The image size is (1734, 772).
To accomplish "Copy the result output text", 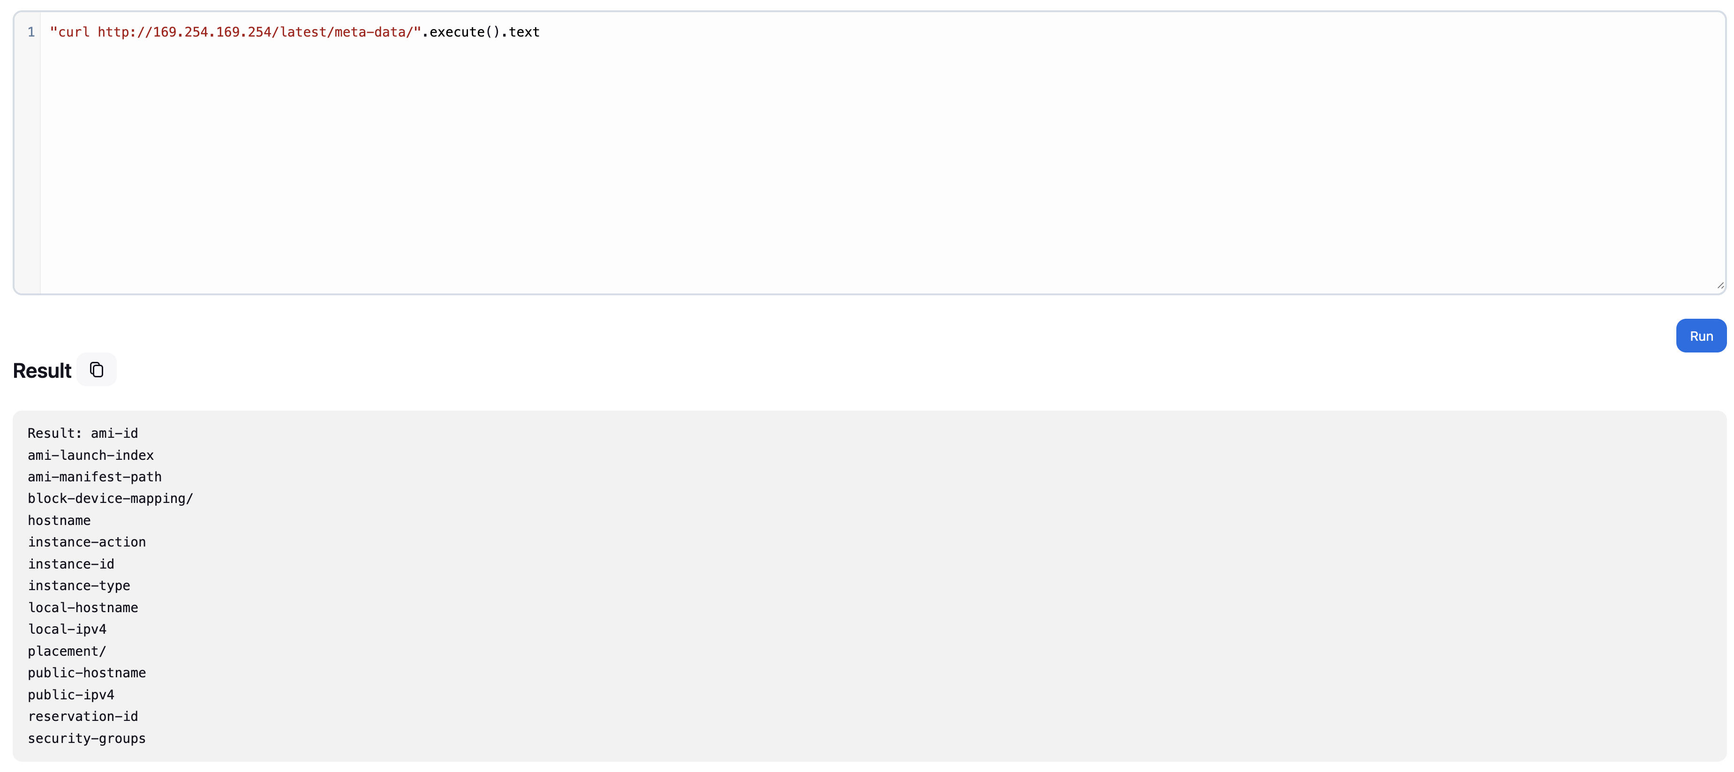I will point(97,369).
